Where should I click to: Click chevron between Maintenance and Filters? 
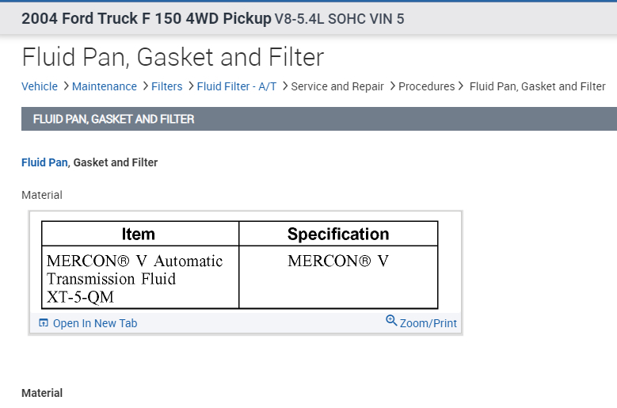[144, 86]
